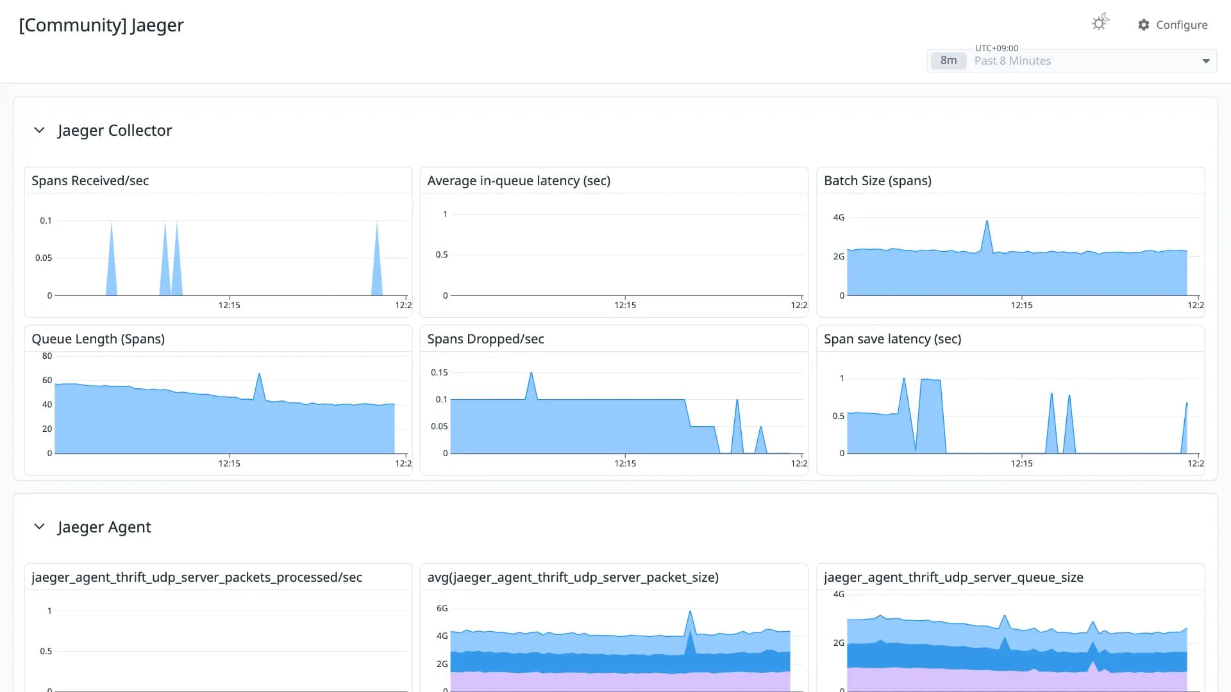Select the Batch Size (spans) widget title
The width and height of the screenshot is (1231, 692).
pyautogui.click(x=878, y=181)
